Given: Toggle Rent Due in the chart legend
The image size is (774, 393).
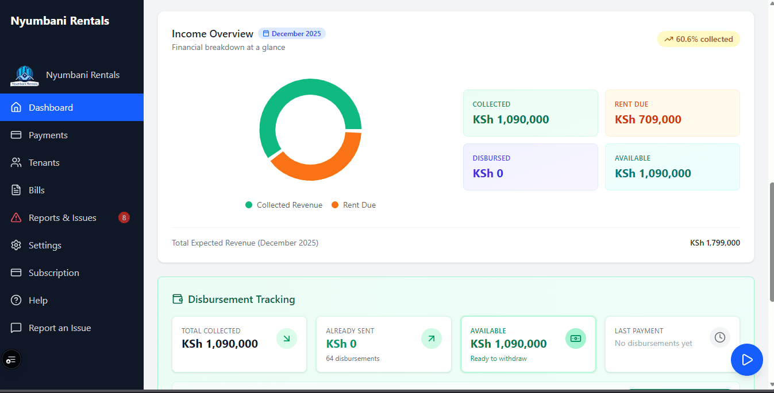Looking at the screenshot, I should pos(353,205).
